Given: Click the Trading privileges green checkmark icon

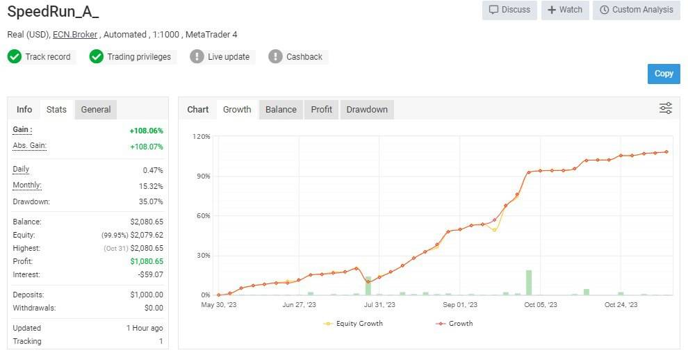Looking at the screenshot, I should tap(97, 57).
